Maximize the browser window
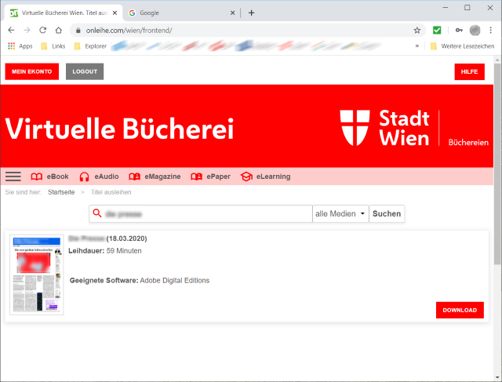Image resolution: width=502 pixels, height=382 pixels. point(467,8)
